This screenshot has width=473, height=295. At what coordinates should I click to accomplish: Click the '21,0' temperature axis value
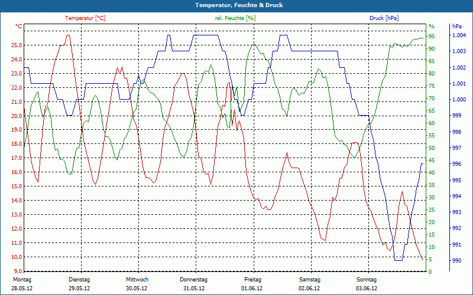(17, 101)
